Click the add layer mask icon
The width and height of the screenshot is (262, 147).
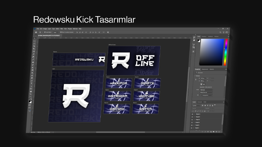208,132
